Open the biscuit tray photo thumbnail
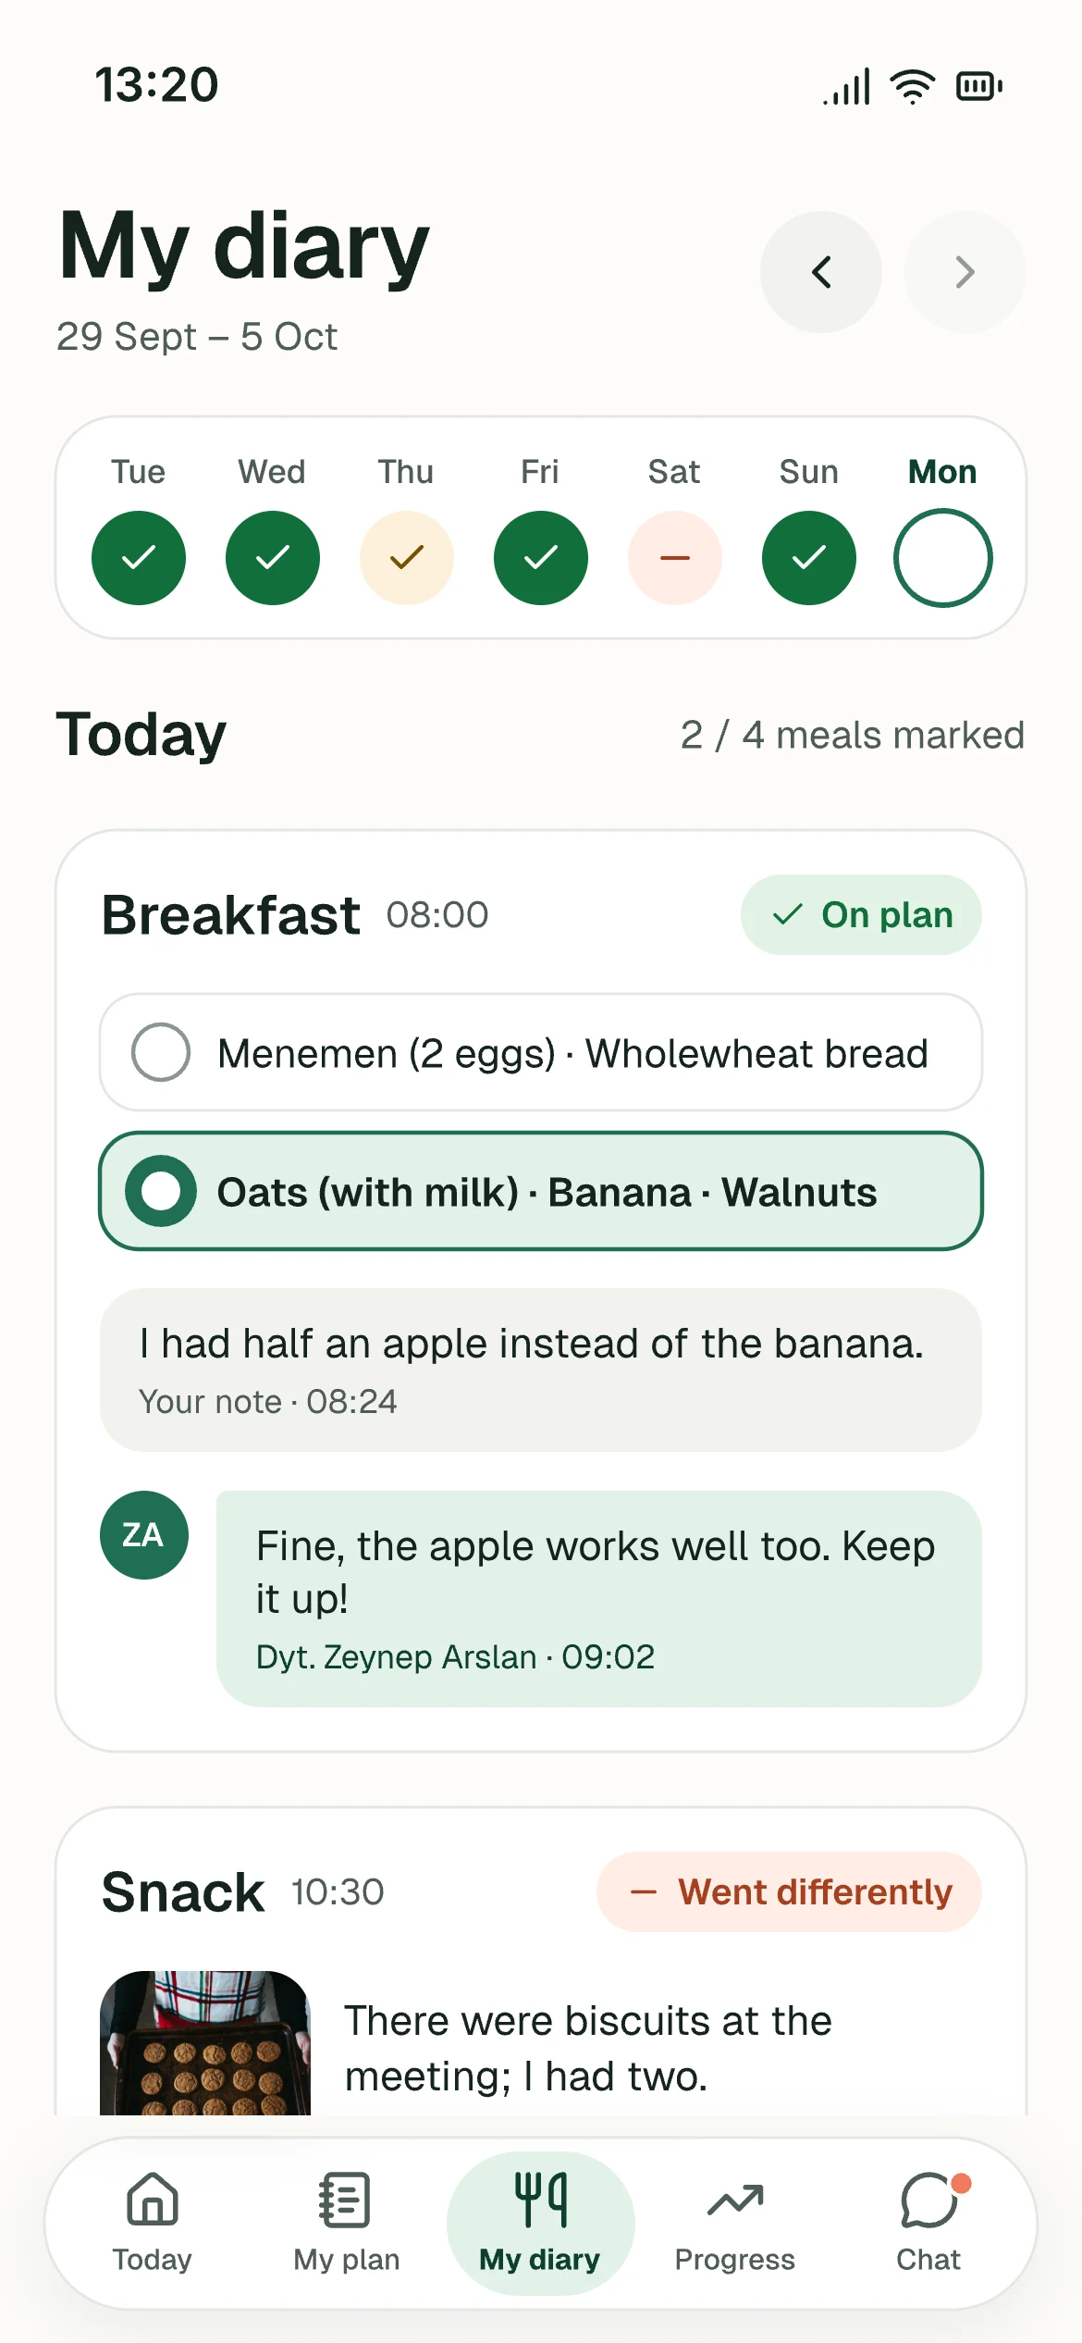 click(x=205, y=2042)
